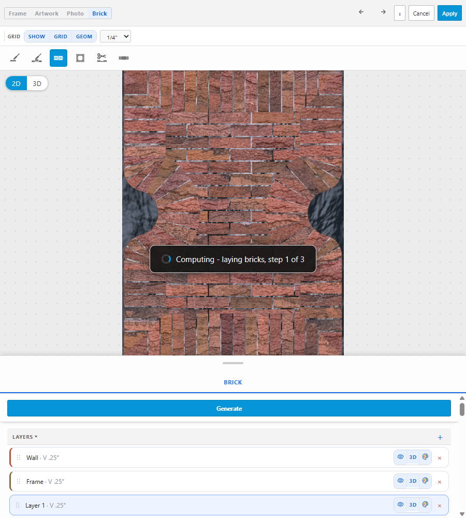466x518 pixels.
Task: Click the Generate button
Action: (229, 408)
